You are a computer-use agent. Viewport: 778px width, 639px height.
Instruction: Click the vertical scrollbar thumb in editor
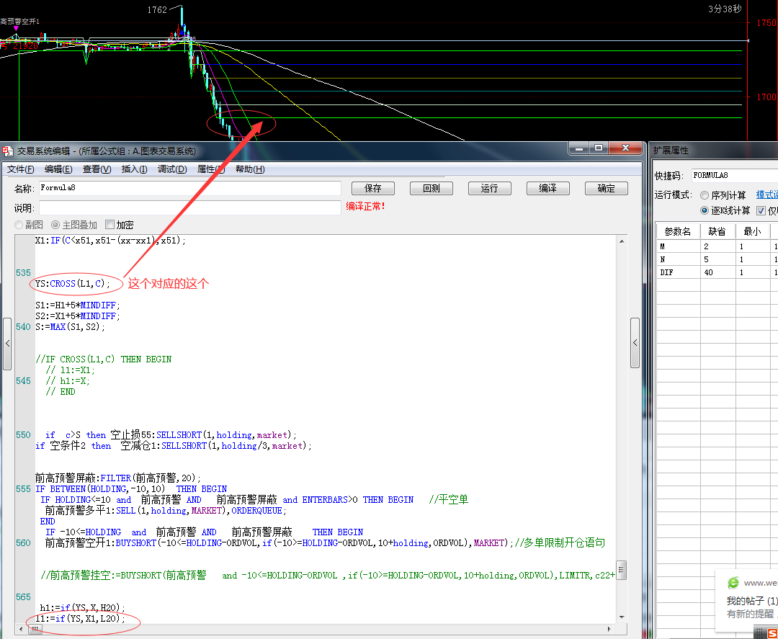pos(621,570)
